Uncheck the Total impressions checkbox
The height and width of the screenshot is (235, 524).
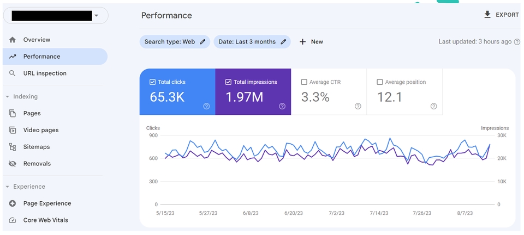[228, 82]
